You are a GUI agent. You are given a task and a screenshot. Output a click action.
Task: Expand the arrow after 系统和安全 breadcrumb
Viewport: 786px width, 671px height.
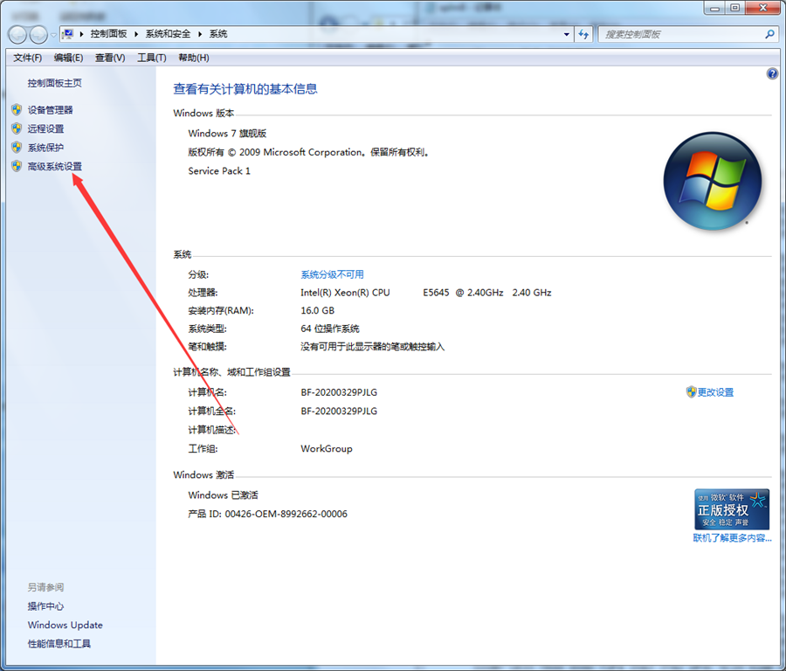click(200, 34)
